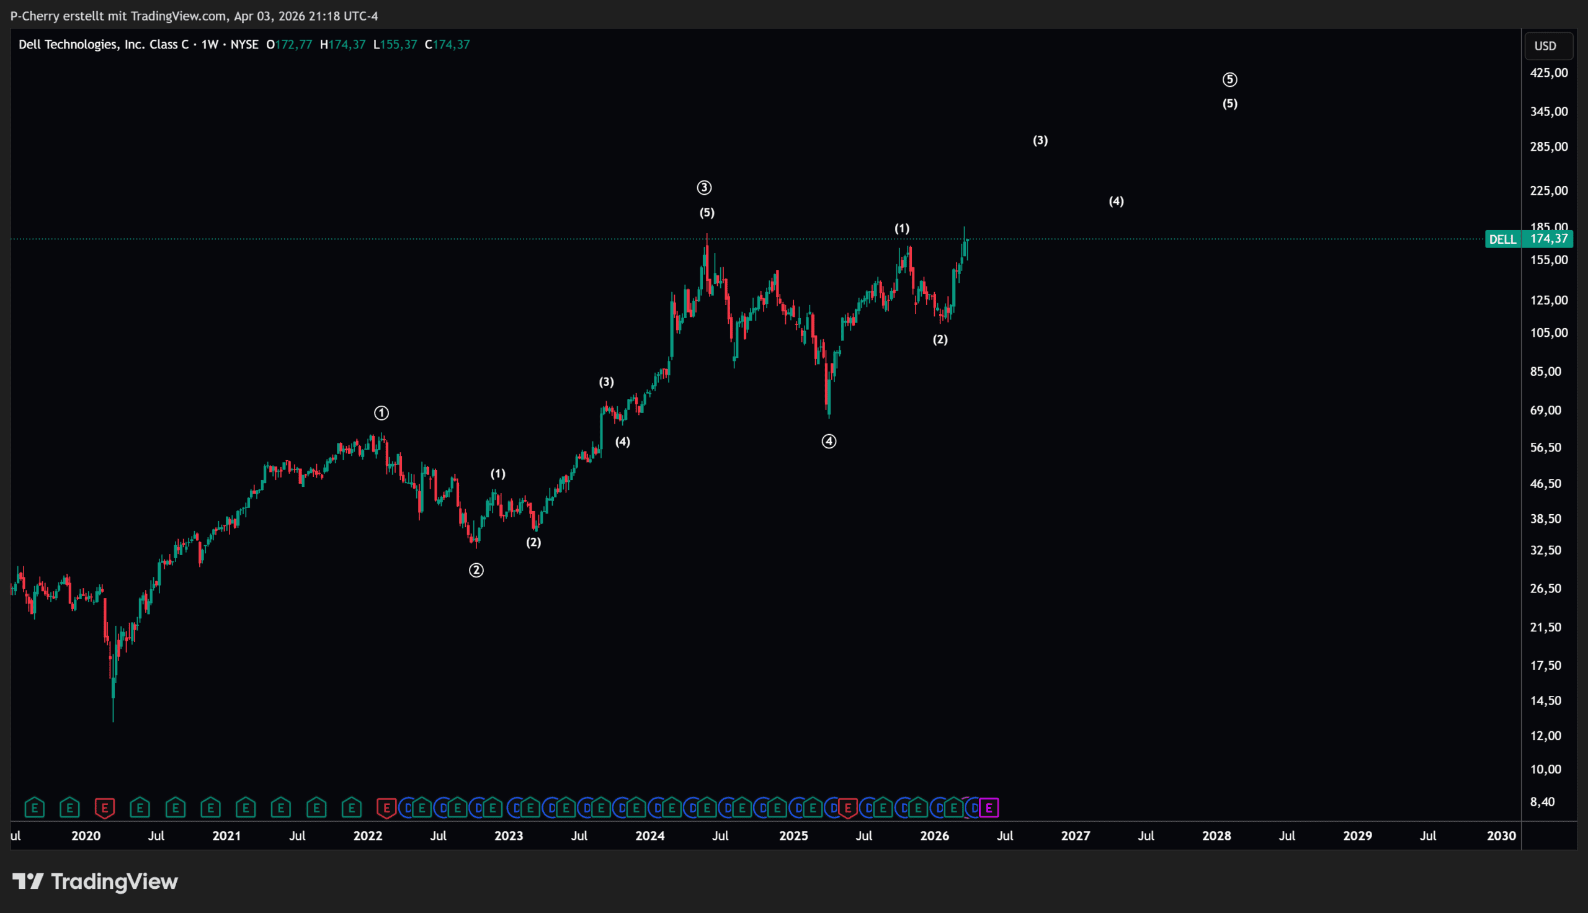The image size is (1588, 913).
Task: Click the purple upcoming earnings E marker
Action: point(989,808)
